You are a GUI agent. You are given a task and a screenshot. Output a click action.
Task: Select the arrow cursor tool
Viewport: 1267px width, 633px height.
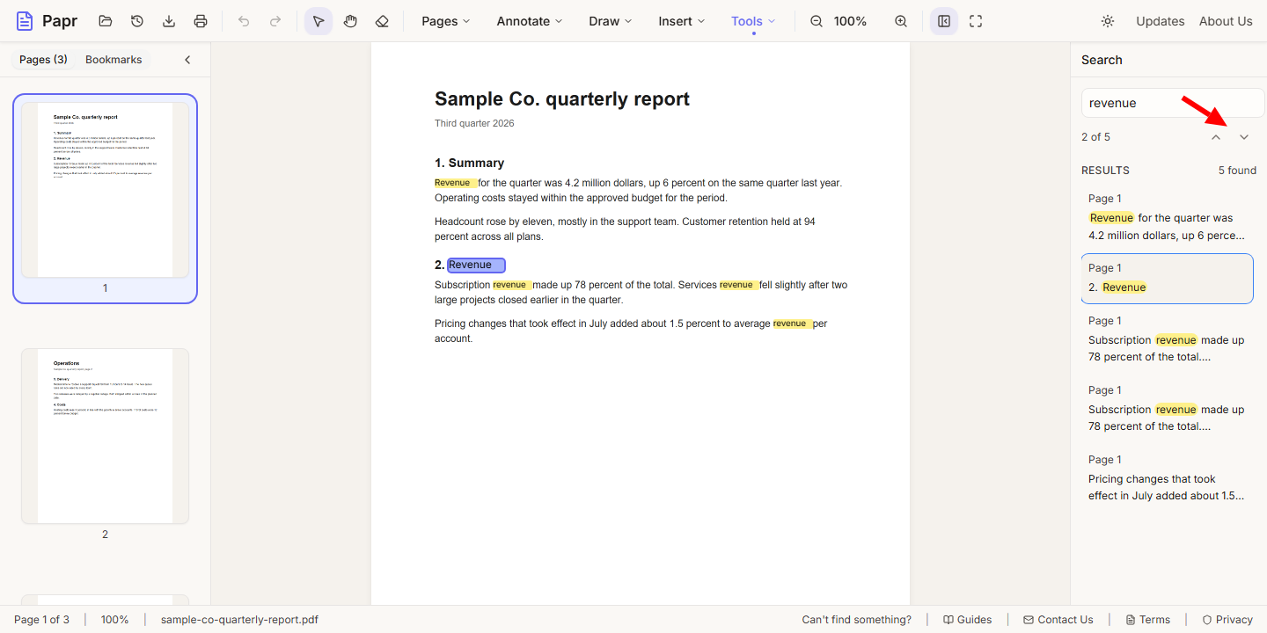[319, 21]
